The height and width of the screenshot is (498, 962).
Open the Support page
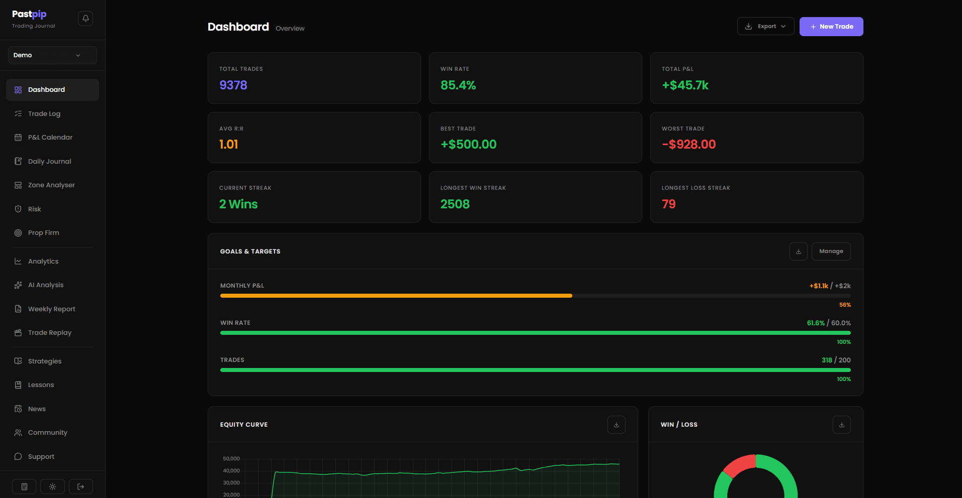52,457
